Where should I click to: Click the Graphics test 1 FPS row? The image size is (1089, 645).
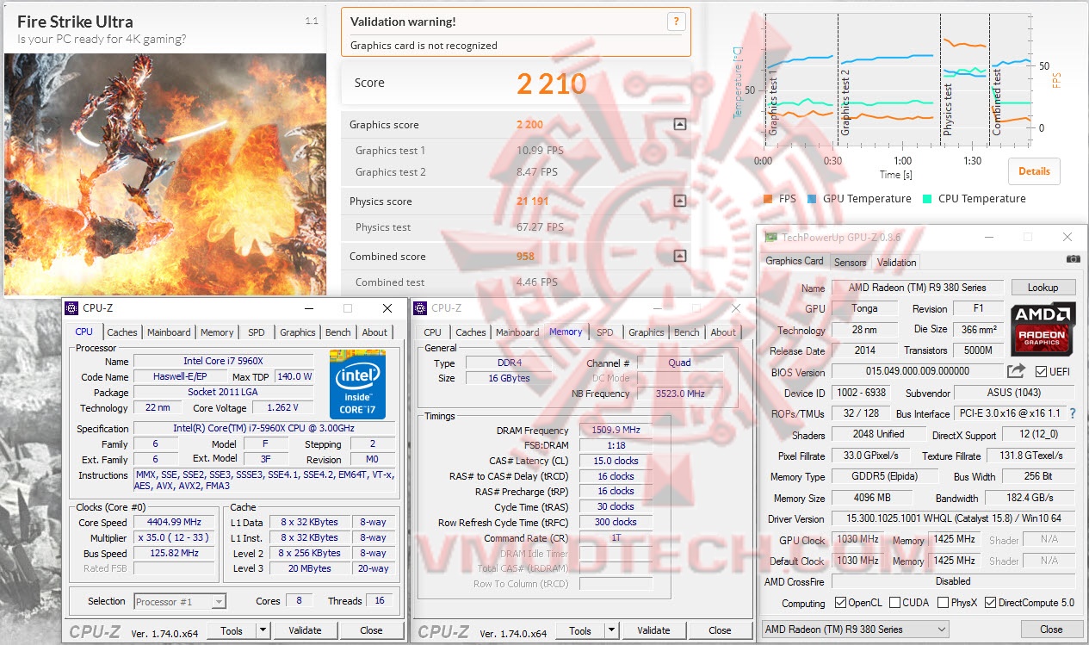point(517,151)
